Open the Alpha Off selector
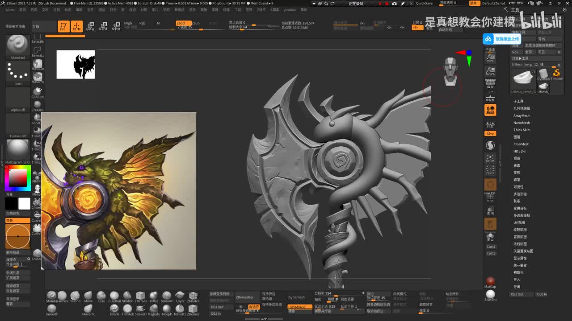The height and width of the screenshot is (321, 572). (18, 99)
